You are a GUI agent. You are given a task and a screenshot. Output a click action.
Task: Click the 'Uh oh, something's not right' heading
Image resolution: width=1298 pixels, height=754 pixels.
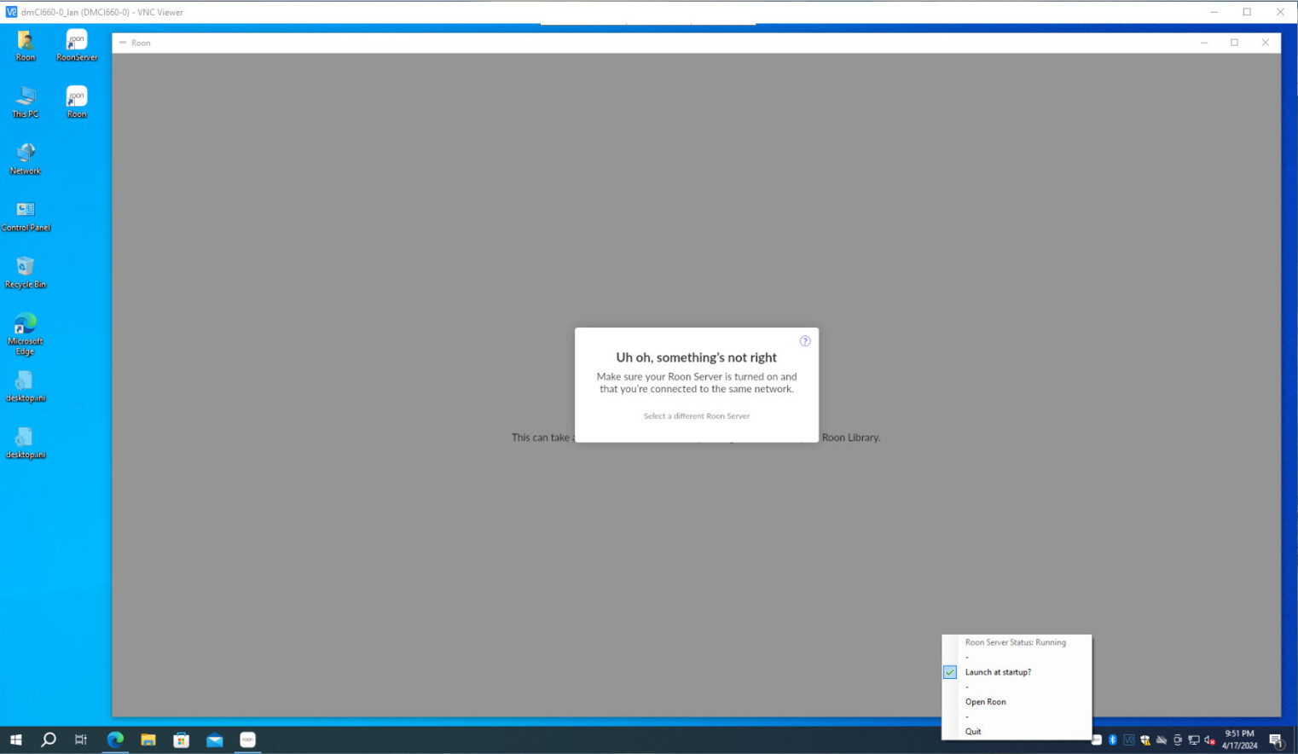[696, 357]
